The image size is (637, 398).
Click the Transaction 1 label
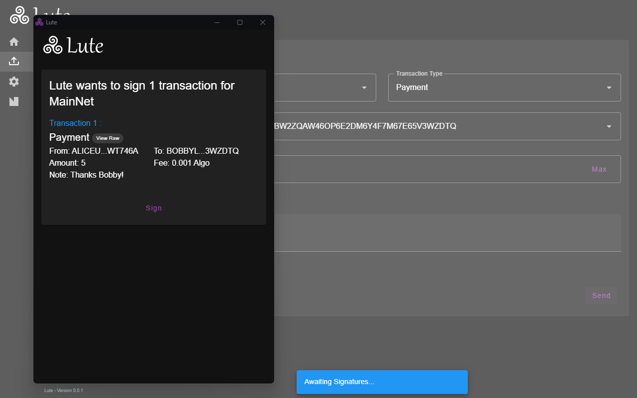click(x=75, y=123)
